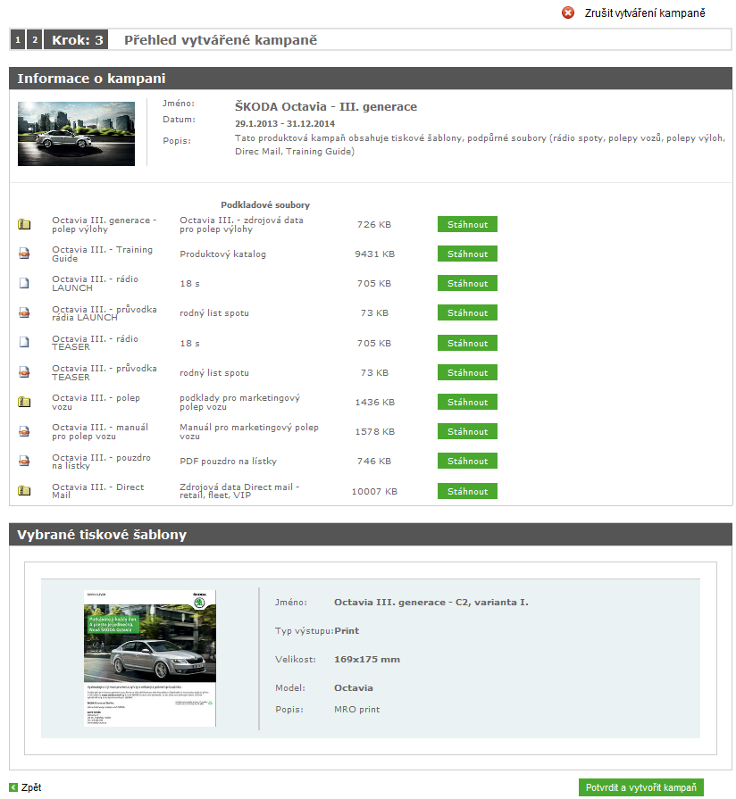
Task: Click the 9431 KB size value
Action: pyautogui.click(x=374, y=254)
